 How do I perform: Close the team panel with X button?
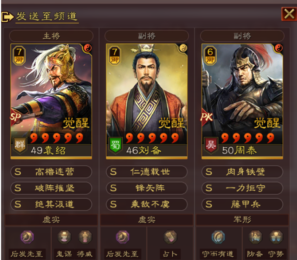pyautogui.click(x=289, y=14)
